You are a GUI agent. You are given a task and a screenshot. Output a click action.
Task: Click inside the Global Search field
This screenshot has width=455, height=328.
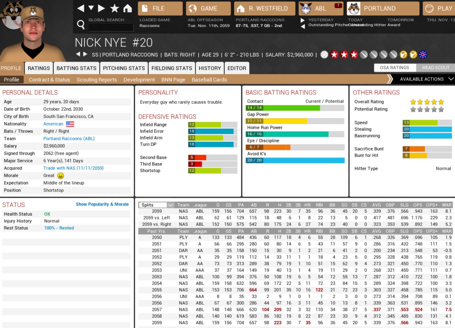pos(111,28)
